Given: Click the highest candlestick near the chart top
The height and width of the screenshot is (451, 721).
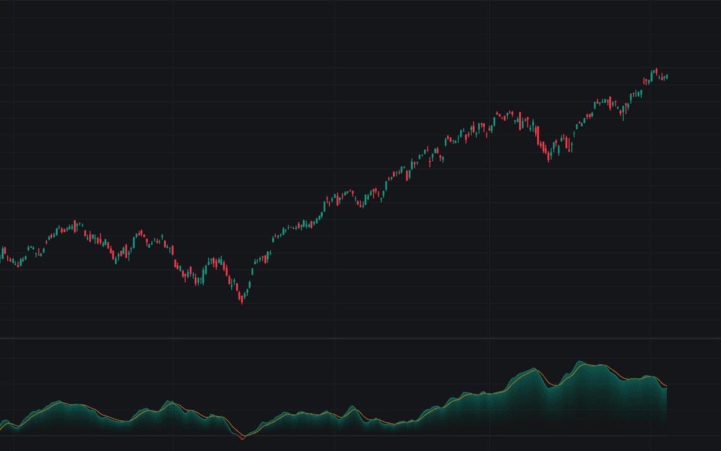Looking at the screenshot, I should (x=657, y=72).
